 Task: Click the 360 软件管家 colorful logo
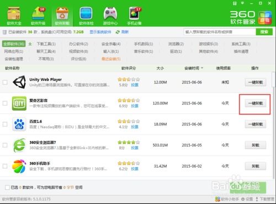[x=265, y=18]
